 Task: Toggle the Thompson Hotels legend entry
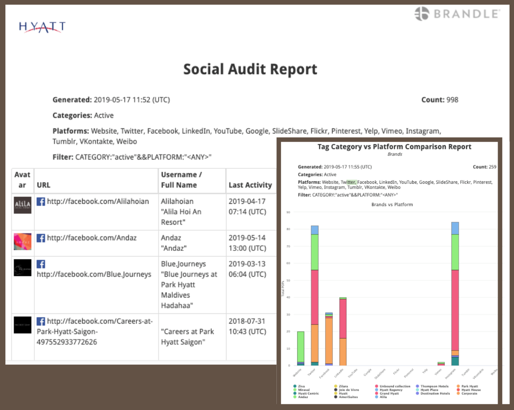[x=432, y=386]
